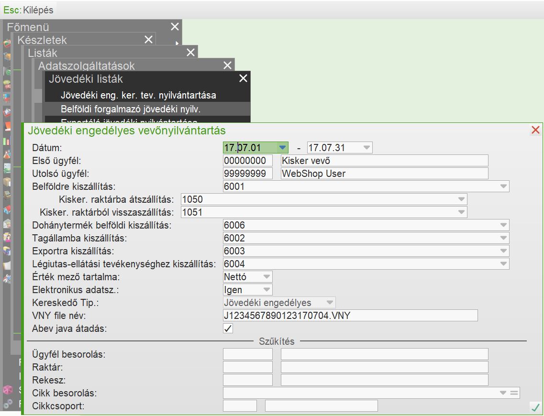Click the Rekesz description field
544x416 pixels.
coord(384,380)
